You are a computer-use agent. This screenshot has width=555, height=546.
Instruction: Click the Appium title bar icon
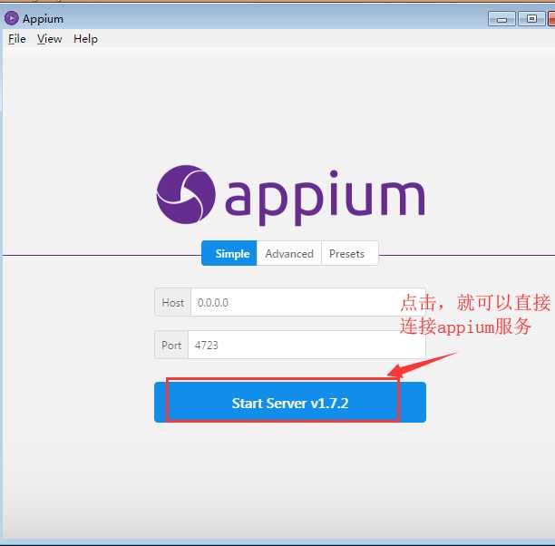pyautogui.click(x=11, y=18)
